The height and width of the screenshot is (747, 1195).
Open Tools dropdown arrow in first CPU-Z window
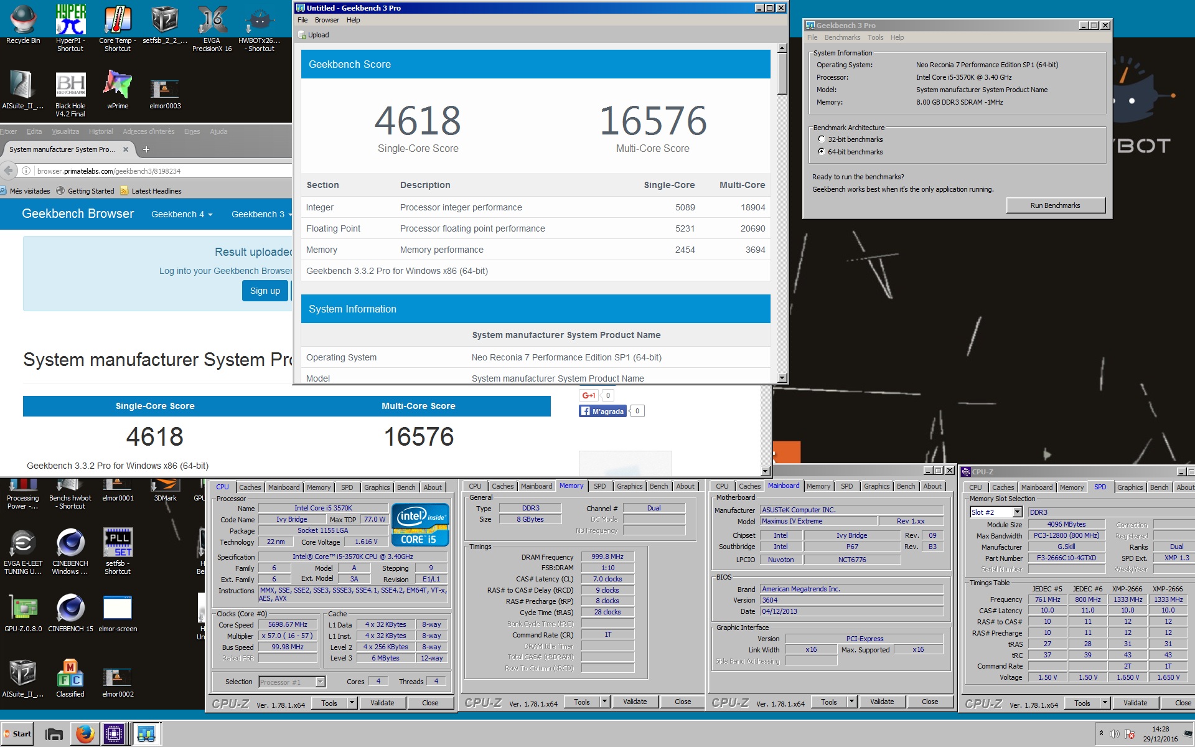click(352, 703)
